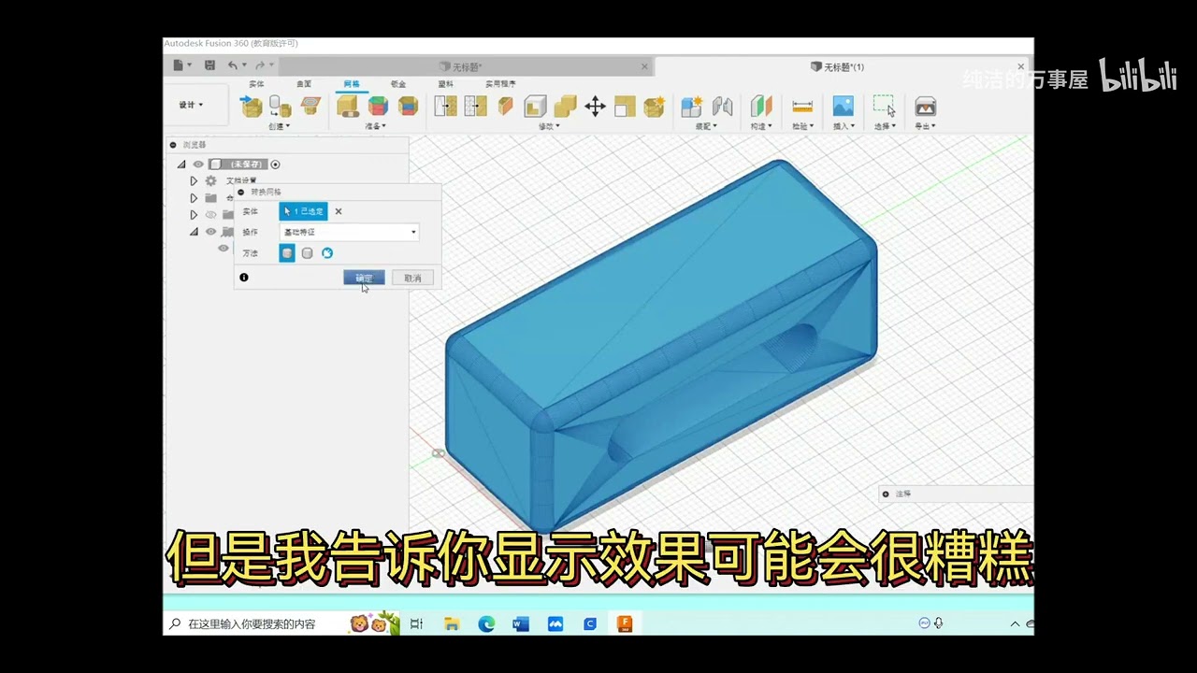
Task: Click the remesh icon in 修改 group
Action: click(445, 106)
